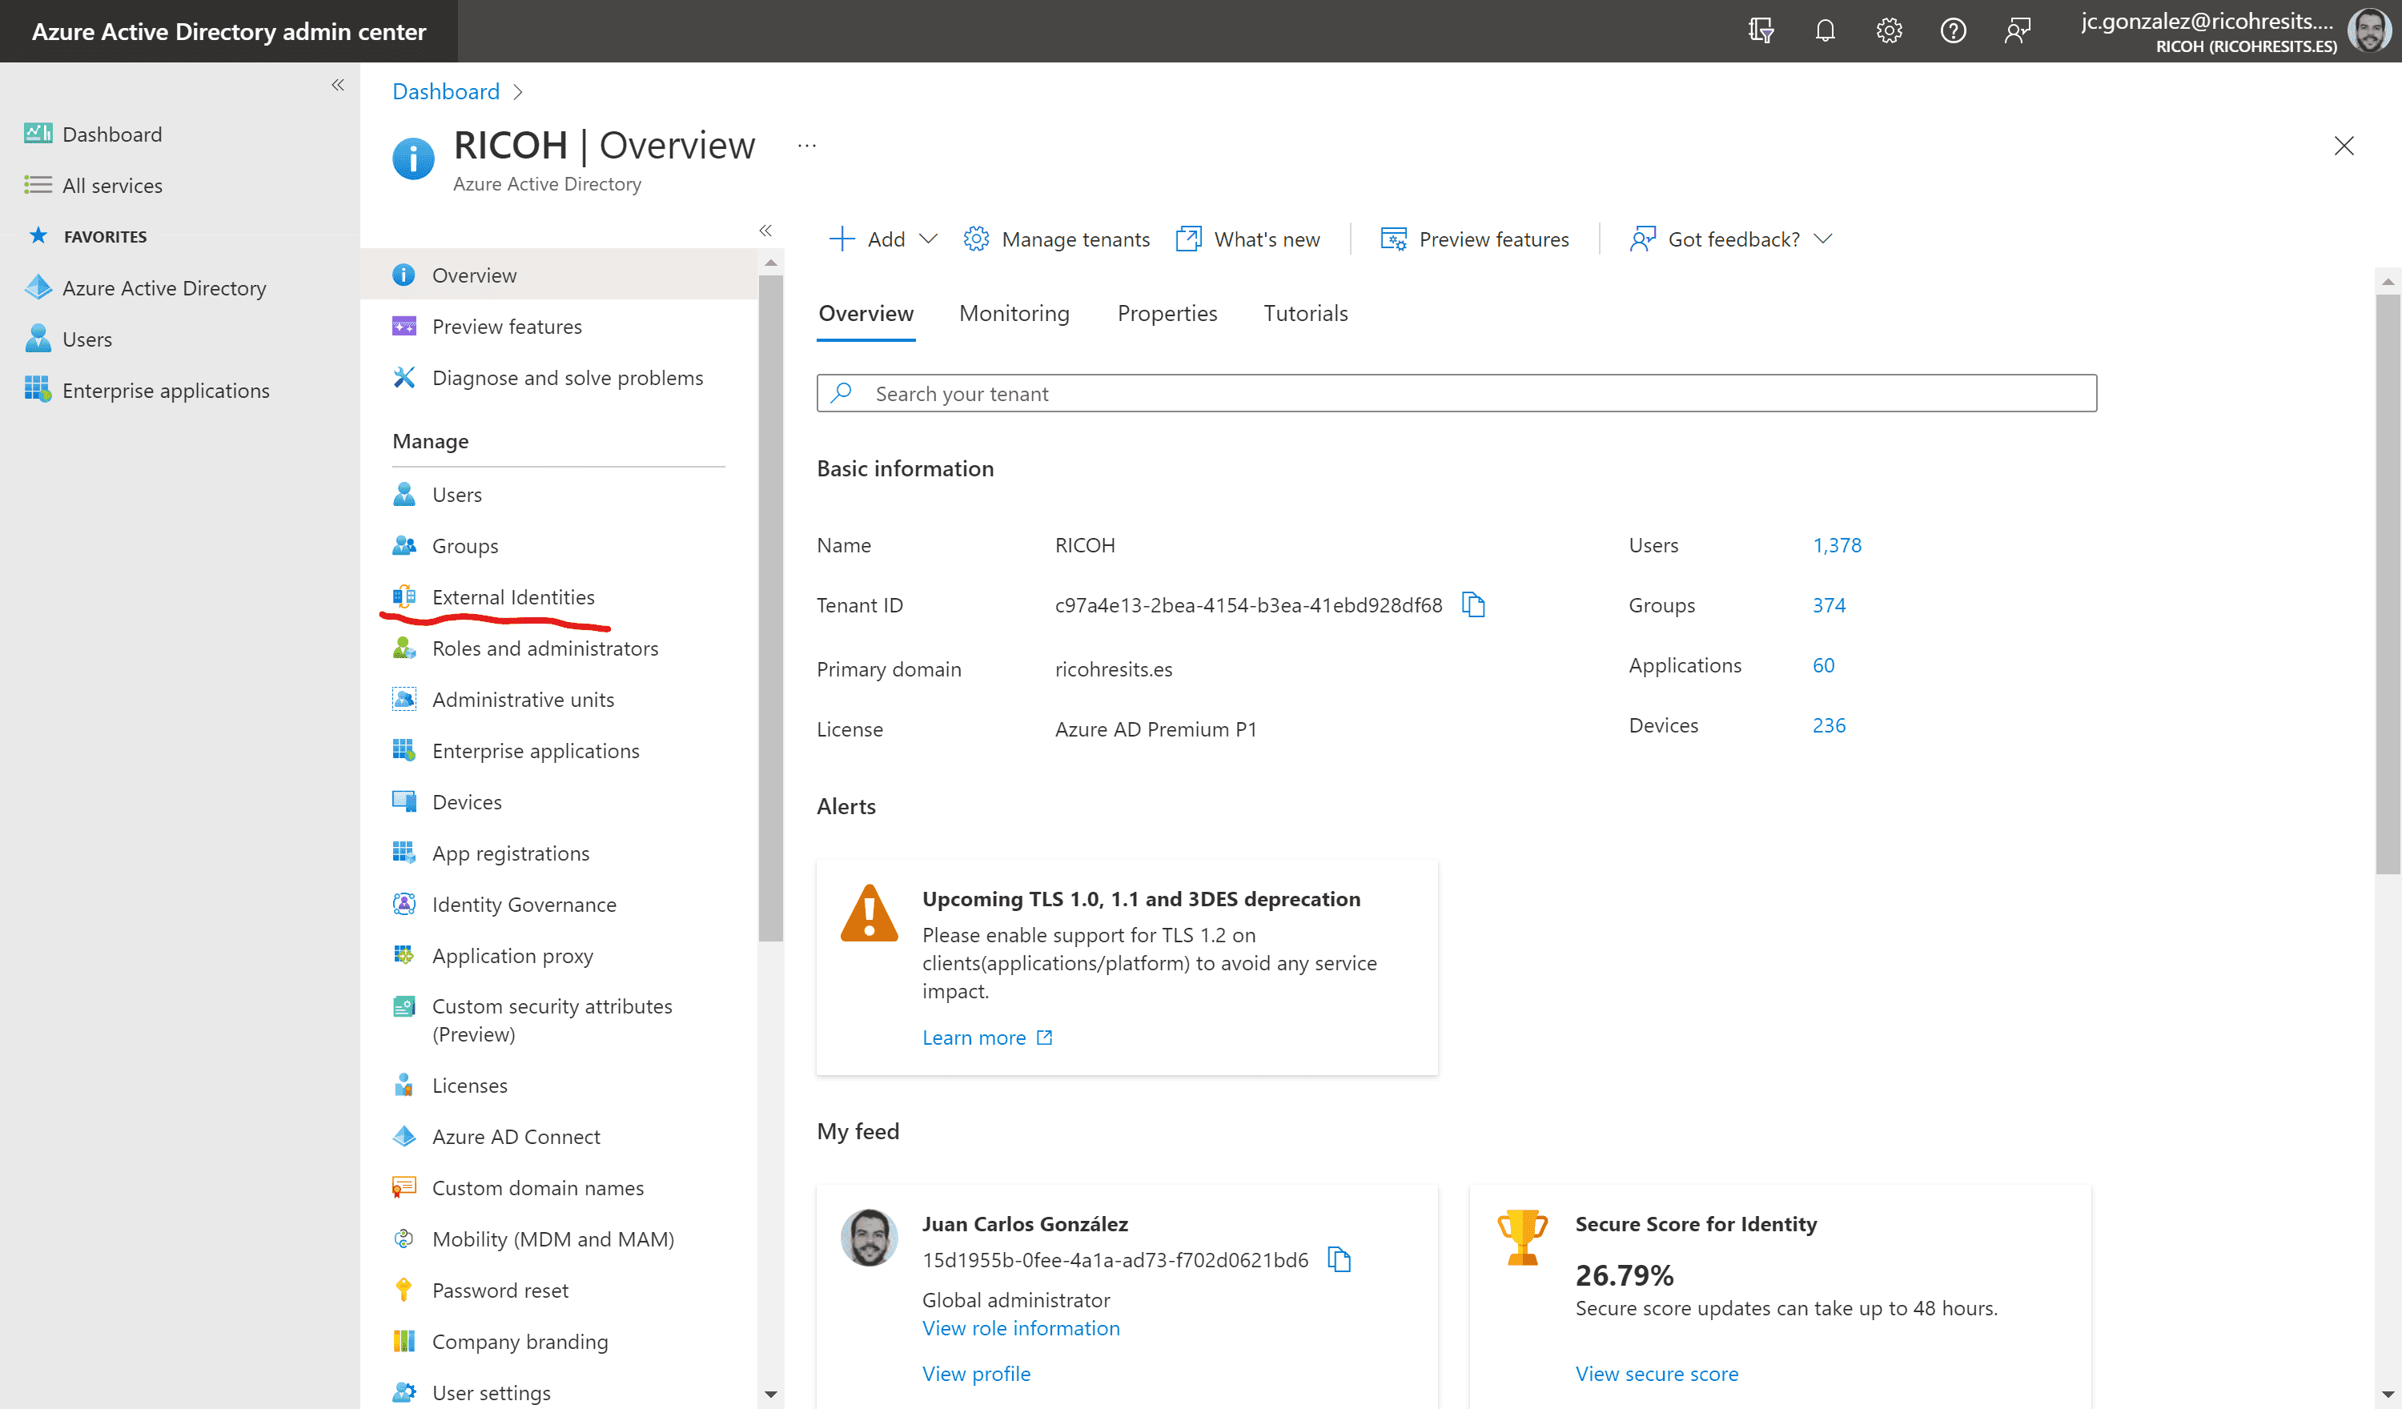Click the Devices icon in Manage menu
Image resolution: width=2402 pixels, height=1409 pixels.
(x=404, y=801)
